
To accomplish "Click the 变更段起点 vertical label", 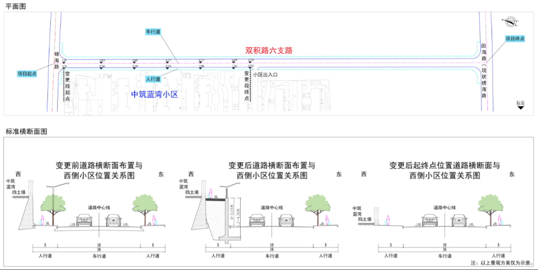I will 67,86.
